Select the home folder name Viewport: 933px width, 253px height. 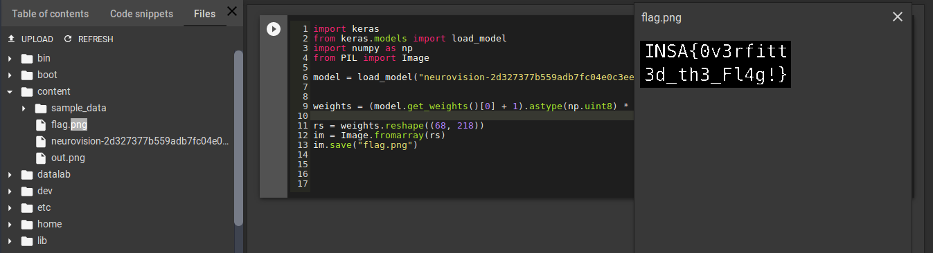[x=50, y=225]
